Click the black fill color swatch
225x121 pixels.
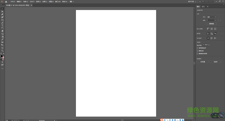(x=2, y=56)
